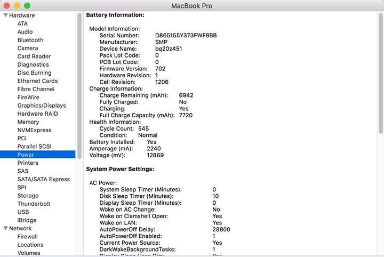Minimize the window with the yellow button

pyautogui.click(x=17, y=5)
